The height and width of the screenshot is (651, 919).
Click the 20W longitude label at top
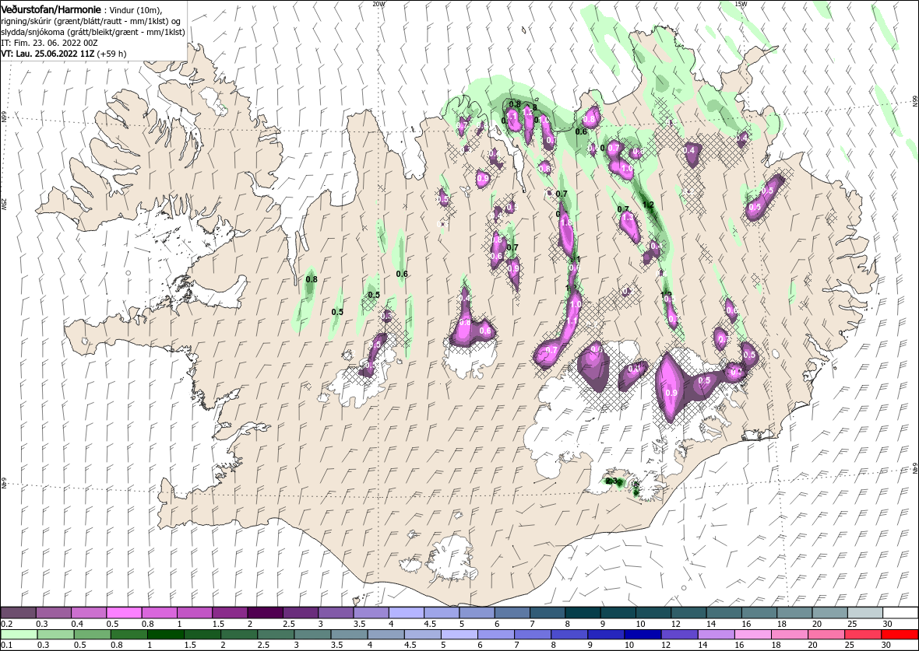(x=379, y=4)
